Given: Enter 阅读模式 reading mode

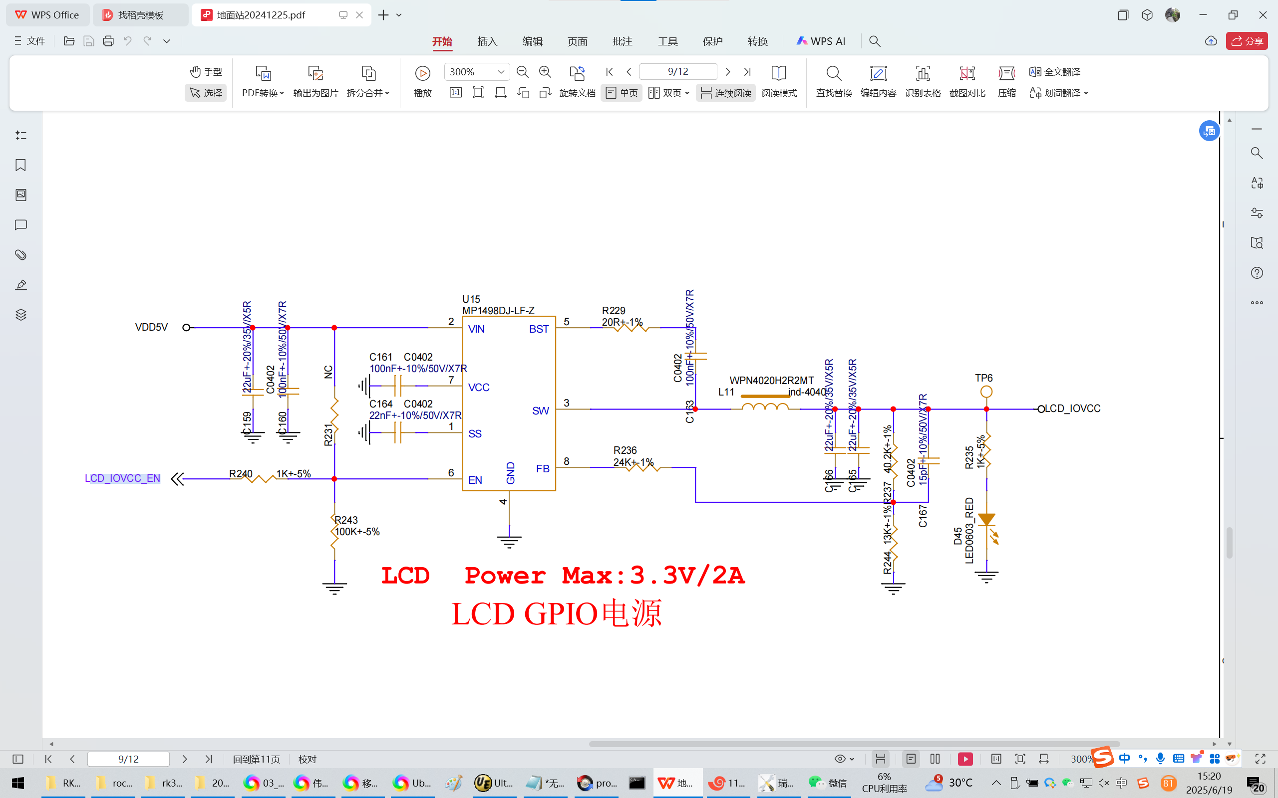Looking at the screenshot, I should tap(779, 82).
